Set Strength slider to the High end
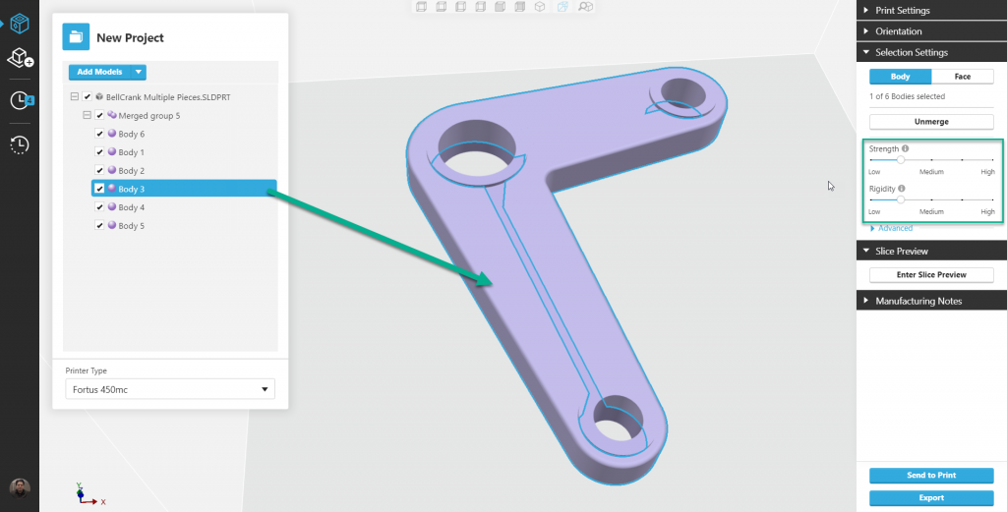Image resolution: width=1007 pixels, height=512 pixels. pos(992,160)
